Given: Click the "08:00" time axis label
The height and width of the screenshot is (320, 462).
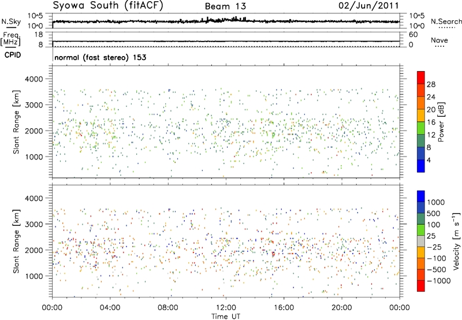Looking at the screenshot, I should [x=168, y=308].
